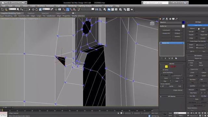Select the Scale tool in main toolbar
This screenshot has width=208, height=117.
click(40, 9)
